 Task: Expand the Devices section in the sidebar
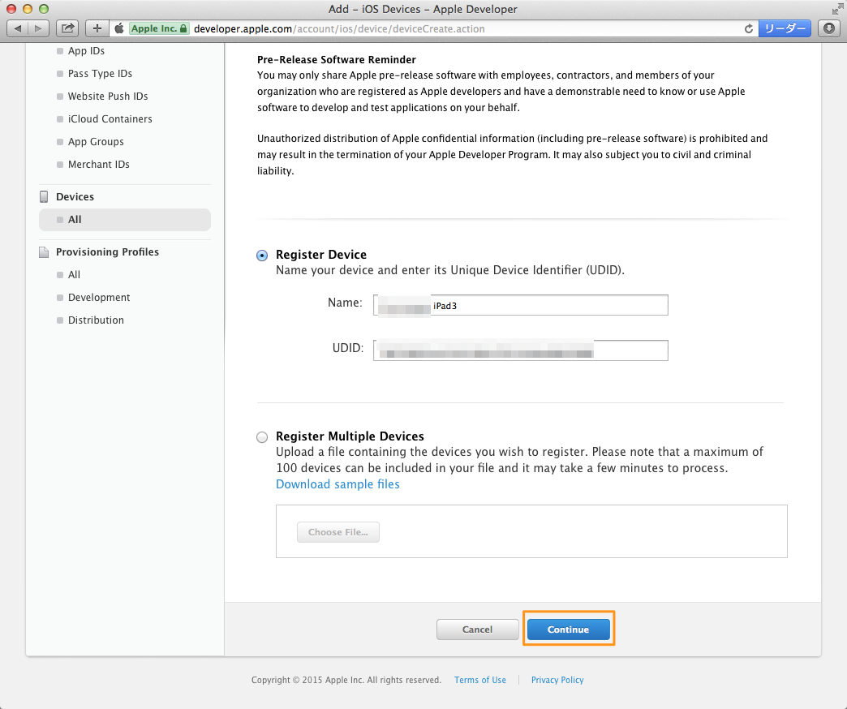click(x=74, y=196)
